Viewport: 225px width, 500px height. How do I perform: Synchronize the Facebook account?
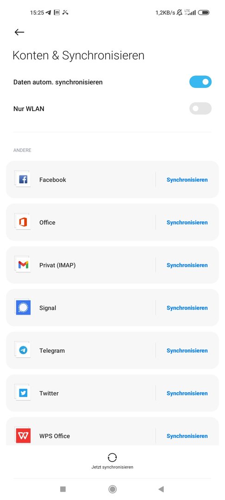tap(187, 180)
